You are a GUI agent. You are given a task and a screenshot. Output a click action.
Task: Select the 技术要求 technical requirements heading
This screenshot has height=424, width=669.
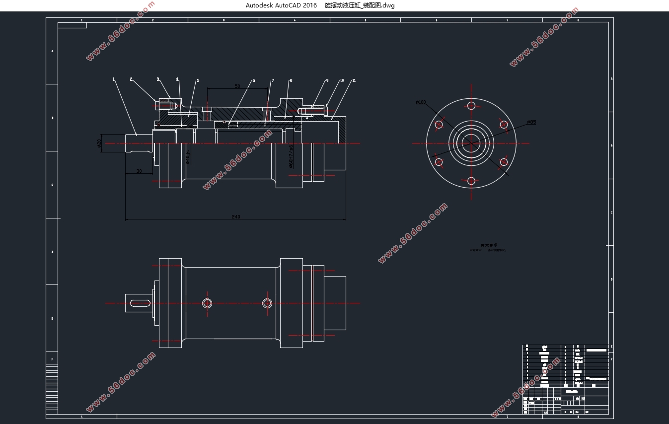pyautogui.click(x=488, y=245)
